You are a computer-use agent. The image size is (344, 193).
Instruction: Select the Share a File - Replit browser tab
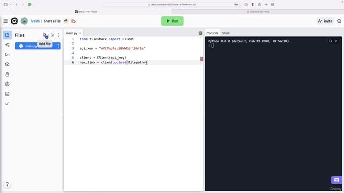tap(86, 12)
